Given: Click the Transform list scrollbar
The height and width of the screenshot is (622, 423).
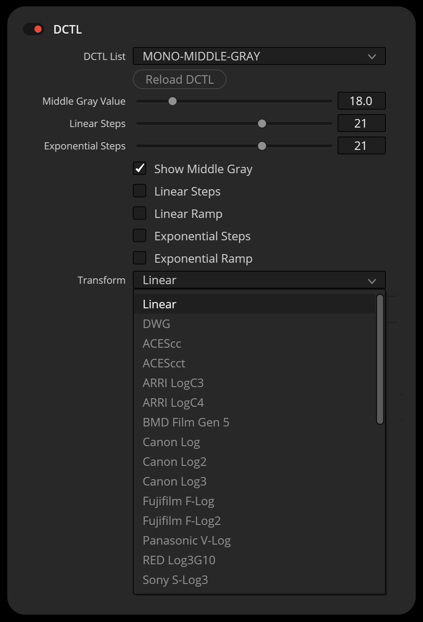Looking at the screenshot, I should [x=380, y=359].
